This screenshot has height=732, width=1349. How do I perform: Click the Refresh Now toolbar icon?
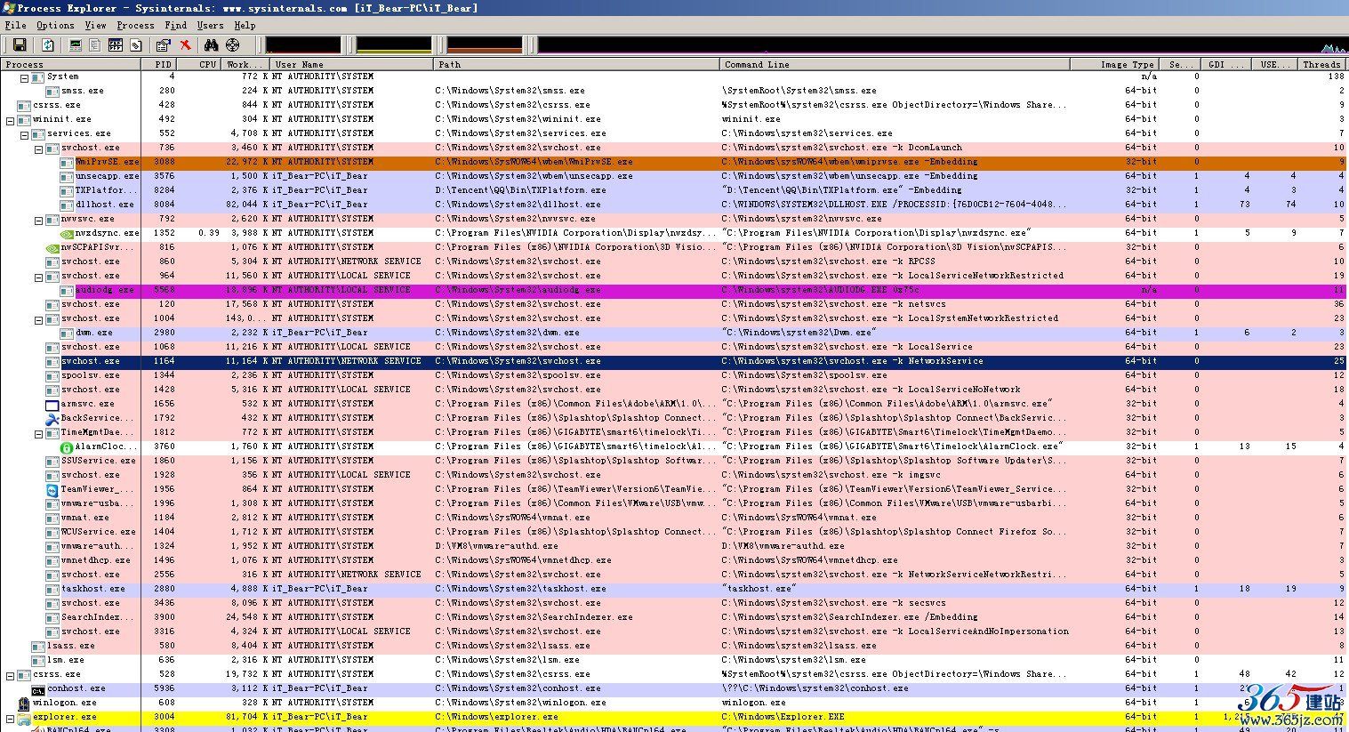pos(48,44)
